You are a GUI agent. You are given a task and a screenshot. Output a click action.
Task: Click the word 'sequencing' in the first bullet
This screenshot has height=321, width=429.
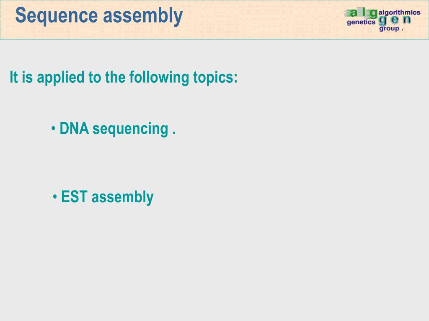pyautogui.click(x=131, y=129)
